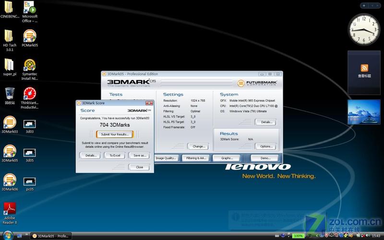Open the Graphs button
384x240 pixels.
(227, 158)
